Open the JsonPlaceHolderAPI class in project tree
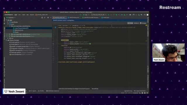187x105 pixels. 21,28
